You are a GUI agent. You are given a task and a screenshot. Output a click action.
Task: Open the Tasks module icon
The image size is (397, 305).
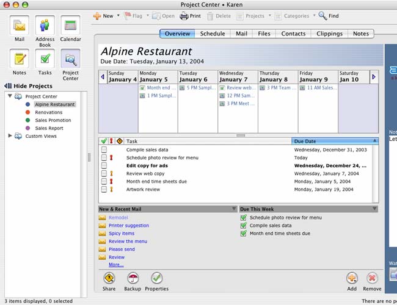45,60
